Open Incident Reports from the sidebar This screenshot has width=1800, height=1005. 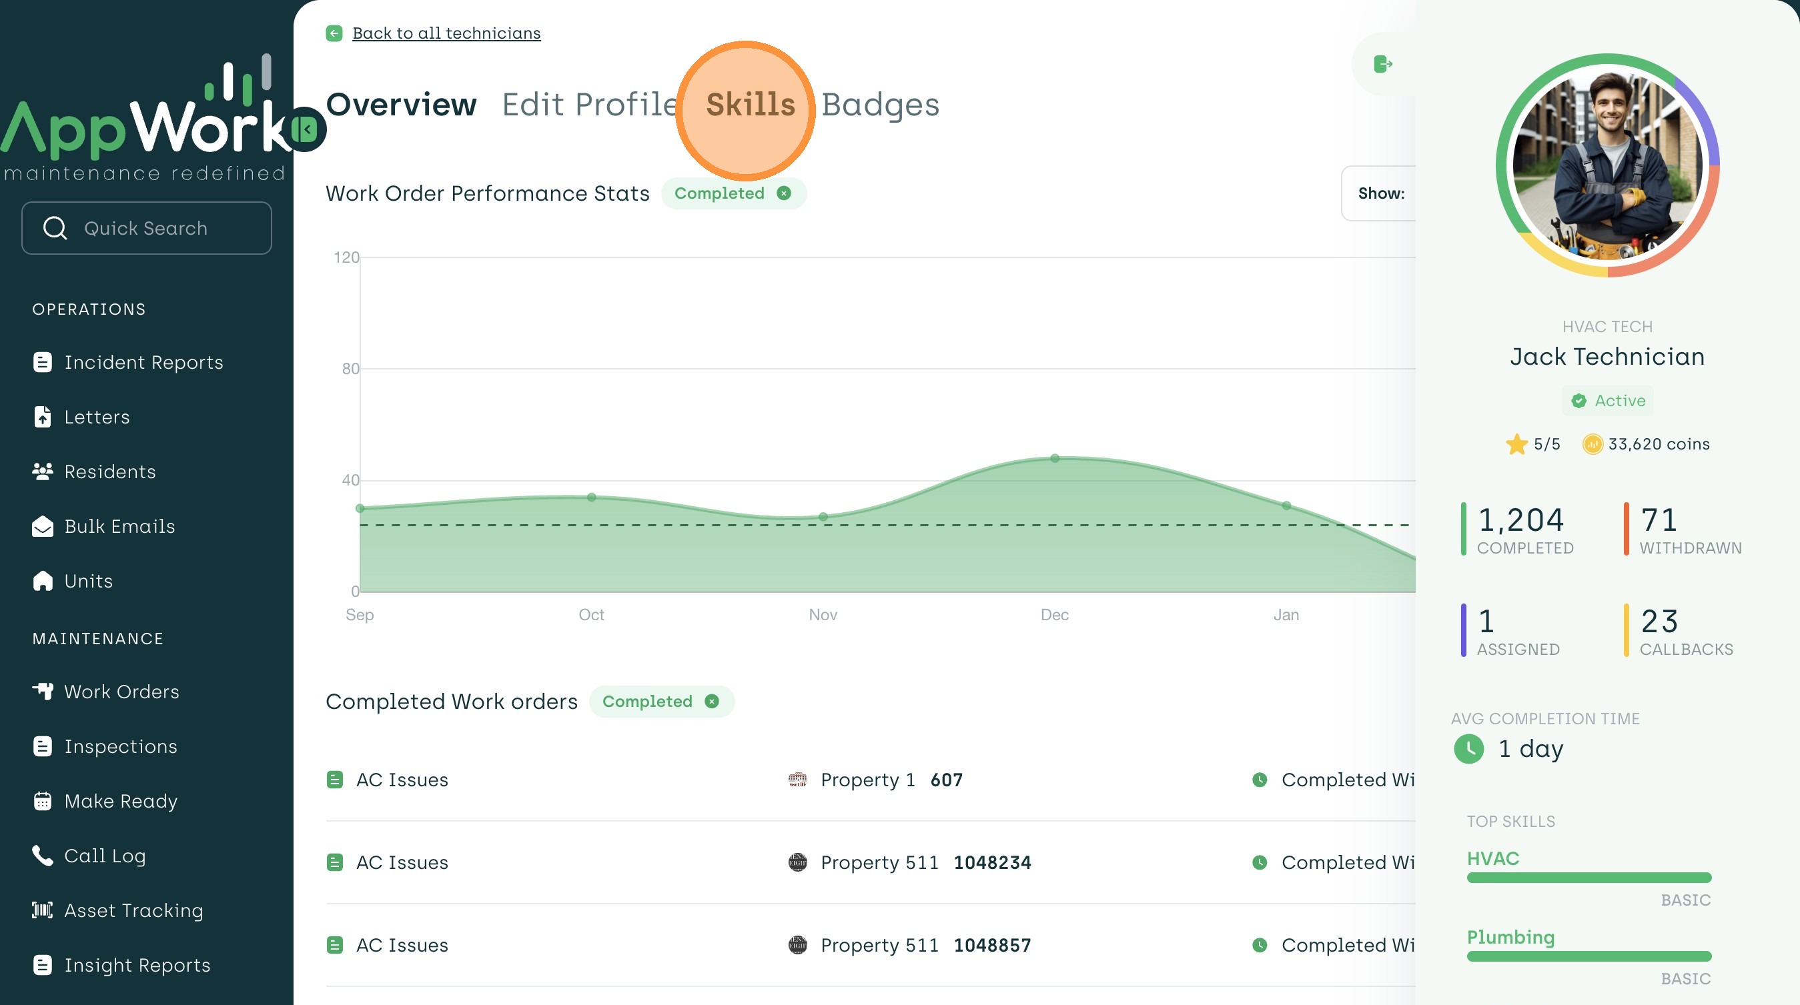143,363
